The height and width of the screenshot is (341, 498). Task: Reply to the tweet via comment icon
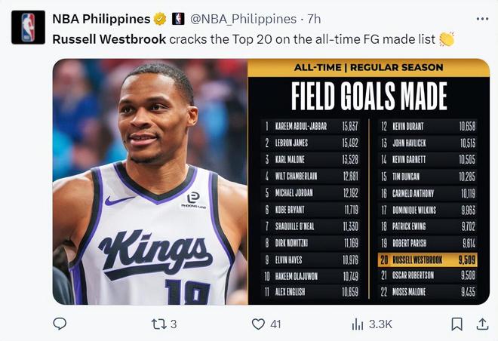60,324
